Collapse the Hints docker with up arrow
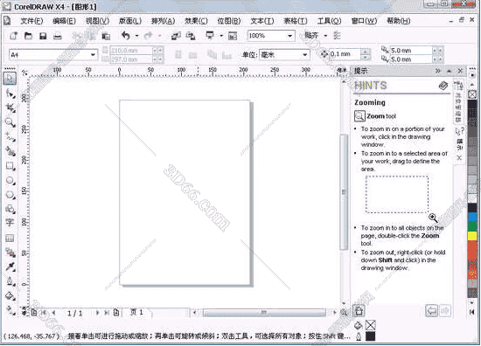 coord(450,71)
